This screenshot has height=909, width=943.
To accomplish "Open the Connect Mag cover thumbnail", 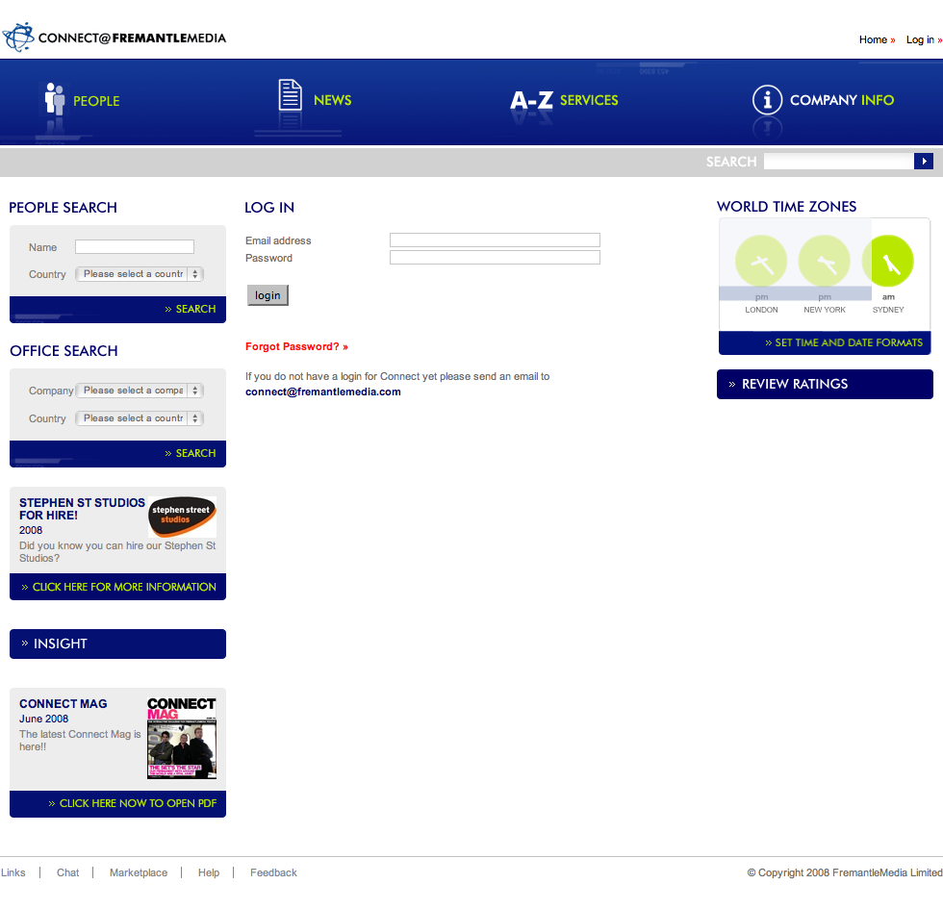I will pos(182,739).
